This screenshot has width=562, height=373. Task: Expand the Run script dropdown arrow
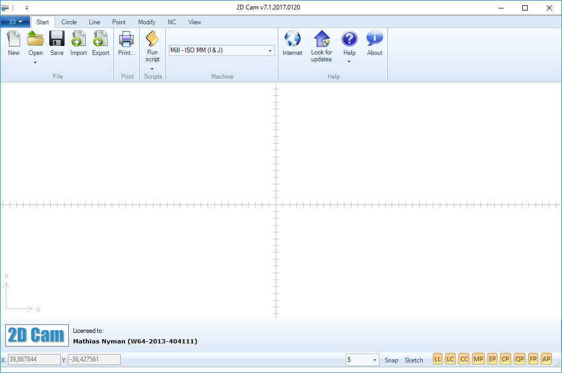point(152,69)
